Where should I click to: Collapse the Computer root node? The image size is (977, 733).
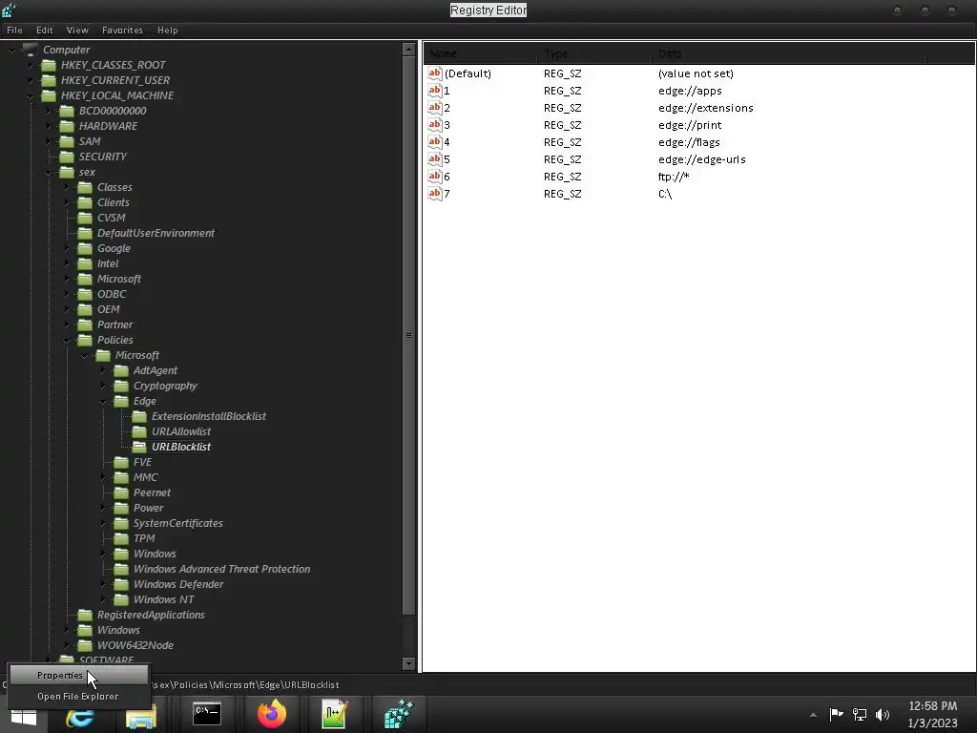click(11, 50)
